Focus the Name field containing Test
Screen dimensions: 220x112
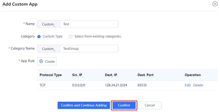(89, 24)
